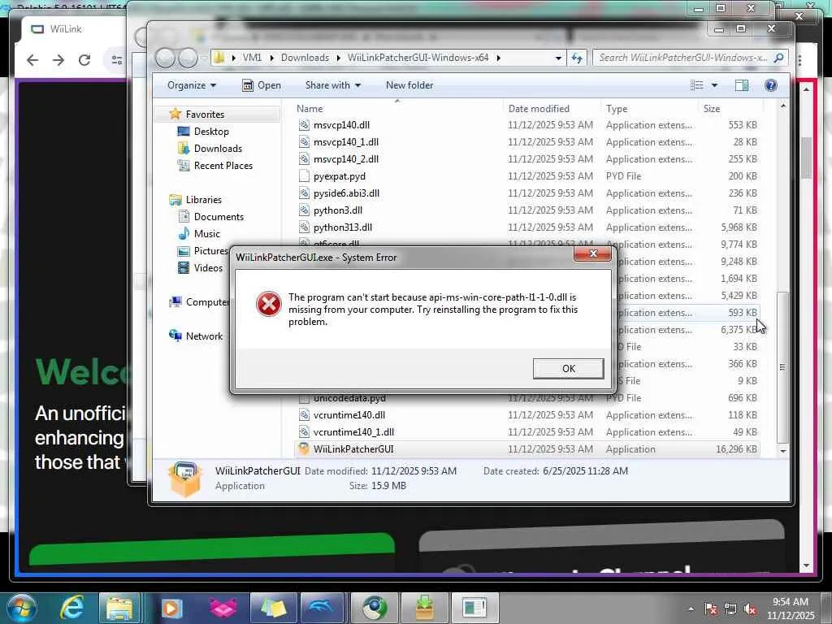Open the Organize menu
The height and width of the screenshot is (624, 832).
tap(192, 84)
